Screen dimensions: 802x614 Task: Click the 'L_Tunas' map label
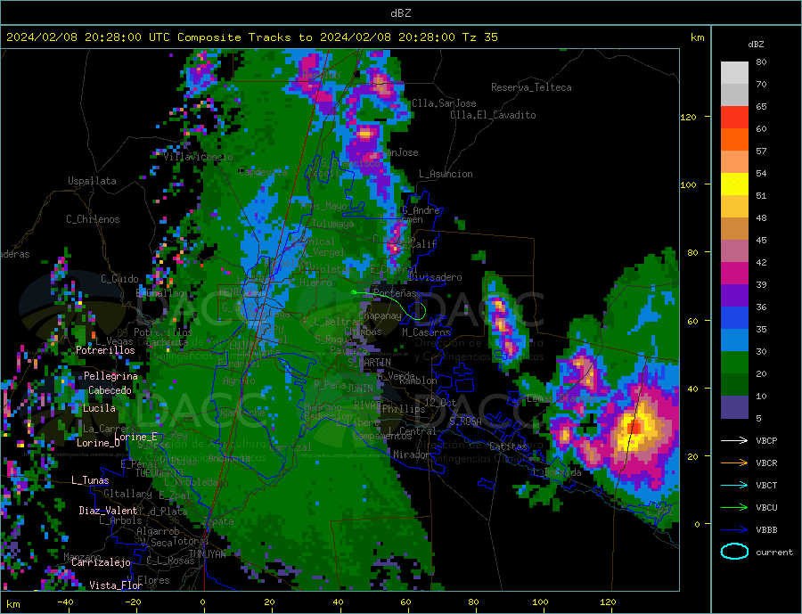90,480
